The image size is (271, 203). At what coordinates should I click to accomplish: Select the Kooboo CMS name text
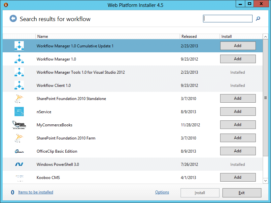(48, 177)
